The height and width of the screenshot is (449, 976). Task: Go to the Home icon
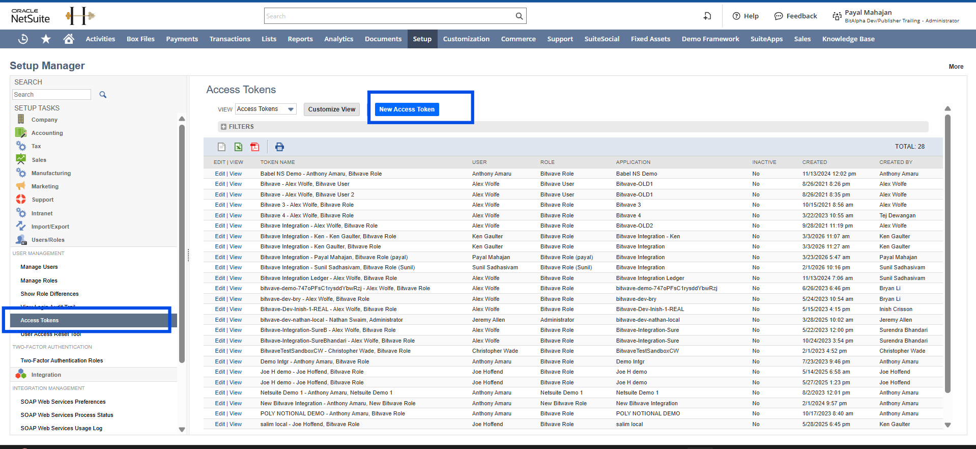click(69, 39)
